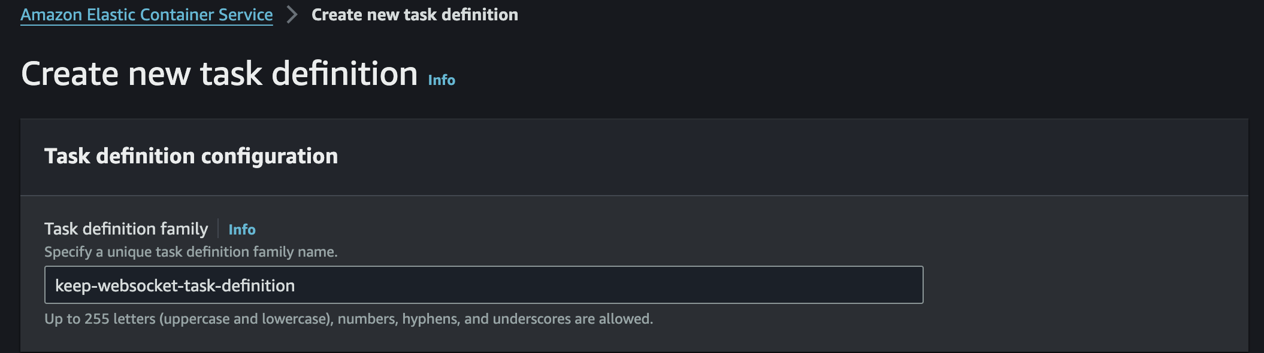
Task: Click the Specify a unique family name hint
Action: tap(191, 252)
